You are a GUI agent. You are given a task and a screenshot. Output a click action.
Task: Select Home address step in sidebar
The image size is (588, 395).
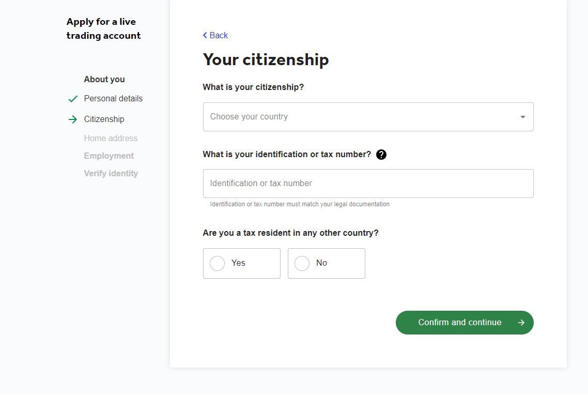point(111,139)
